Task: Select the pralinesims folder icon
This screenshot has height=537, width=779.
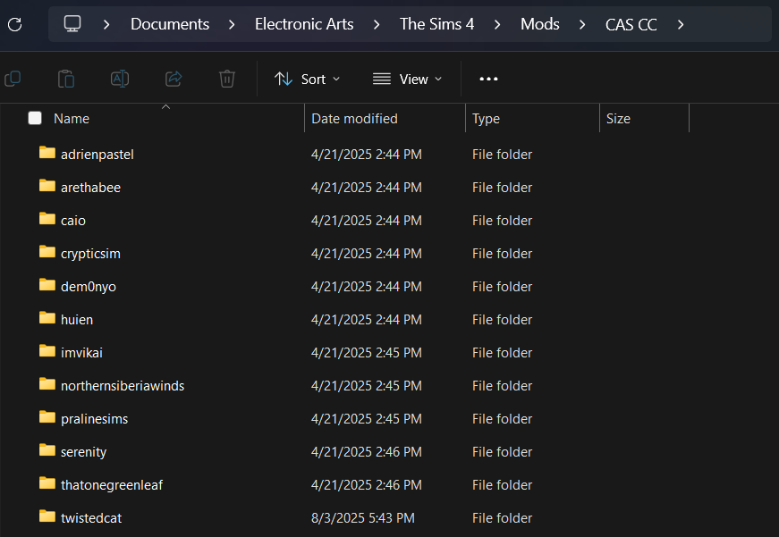Action: (47, 417)
